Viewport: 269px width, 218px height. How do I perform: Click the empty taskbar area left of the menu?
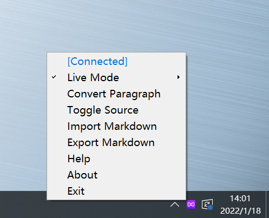point(23,204)
